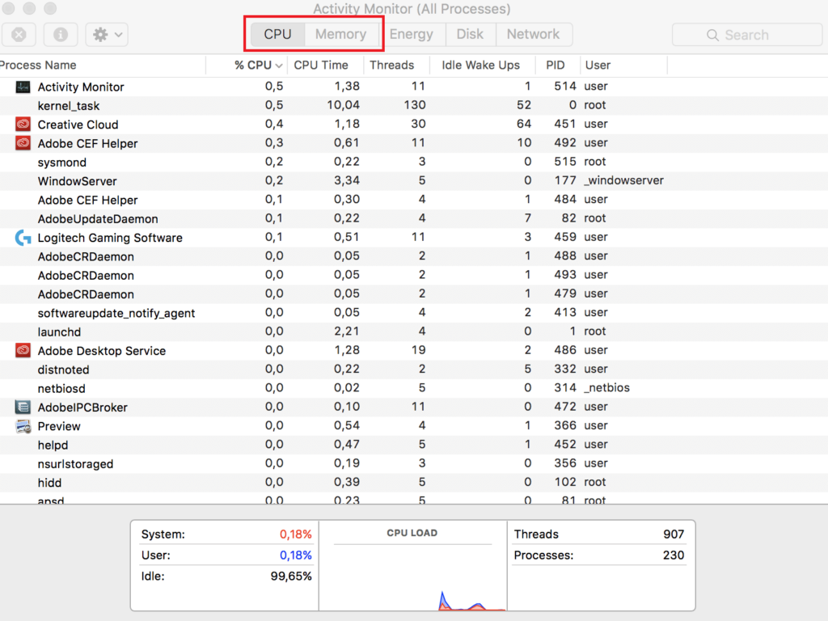Click the Adobe Desktop Service icon
The height and width of the screenshot is (621, 828).
pos(23,351)
